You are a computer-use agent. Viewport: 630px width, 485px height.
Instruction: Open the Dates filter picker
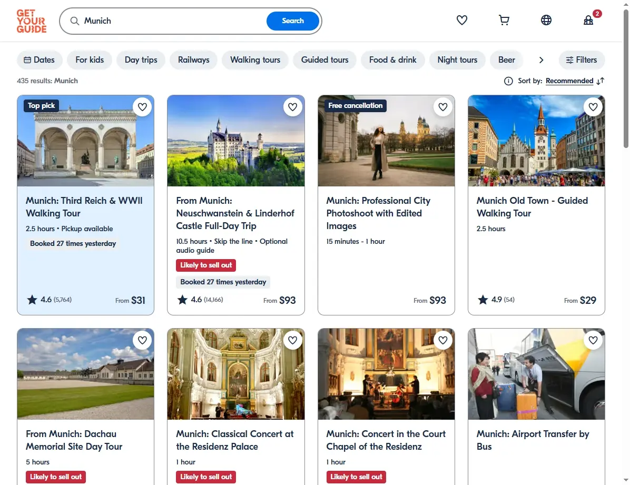40,60
